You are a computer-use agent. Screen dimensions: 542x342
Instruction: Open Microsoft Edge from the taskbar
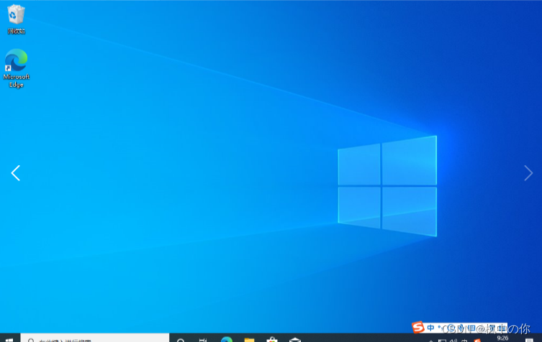pyautogui.click(x=227, y=339)
